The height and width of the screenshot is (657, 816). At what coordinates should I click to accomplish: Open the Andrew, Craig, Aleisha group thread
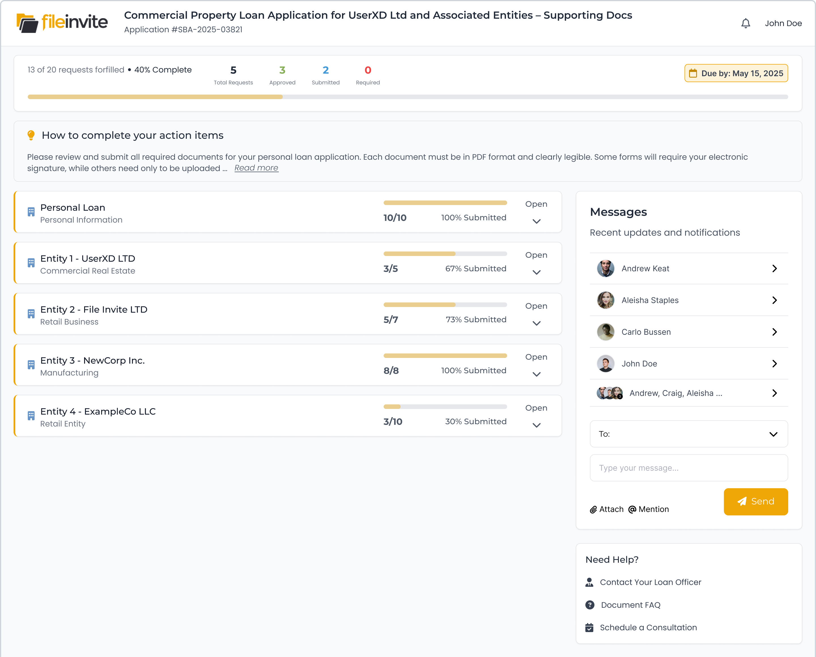[688, 393]
